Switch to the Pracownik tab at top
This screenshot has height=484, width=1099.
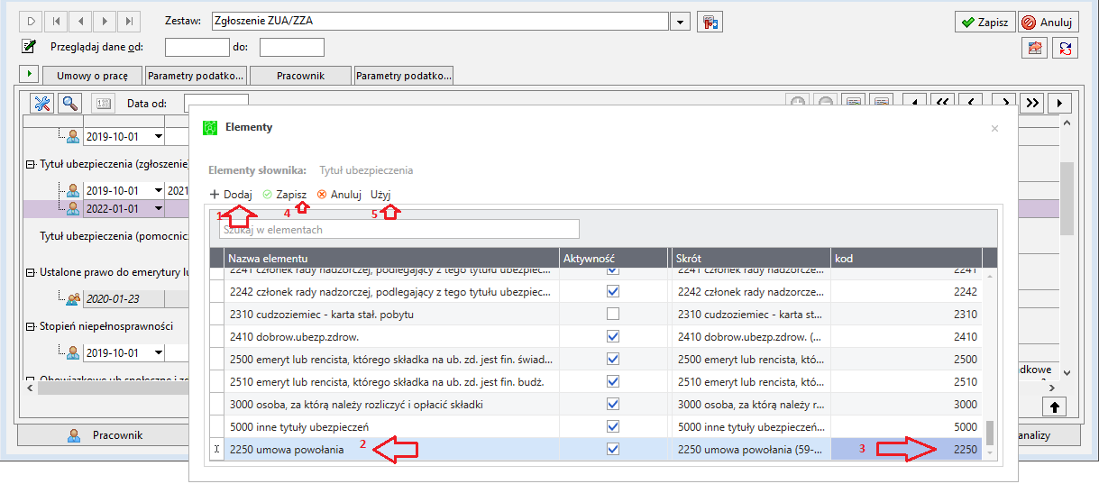point(300,76)
